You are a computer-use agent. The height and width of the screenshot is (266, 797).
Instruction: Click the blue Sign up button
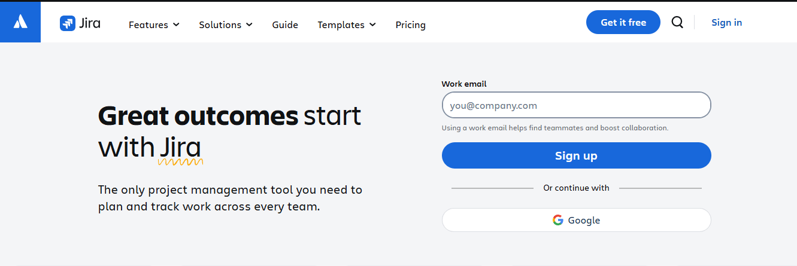point(576,155)
